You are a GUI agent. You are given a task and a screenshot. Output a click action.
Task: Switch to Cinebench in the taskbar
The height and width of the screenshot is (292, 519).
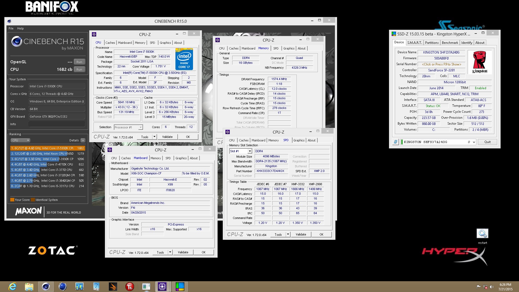pyautogui.click(x=46, y=286)
